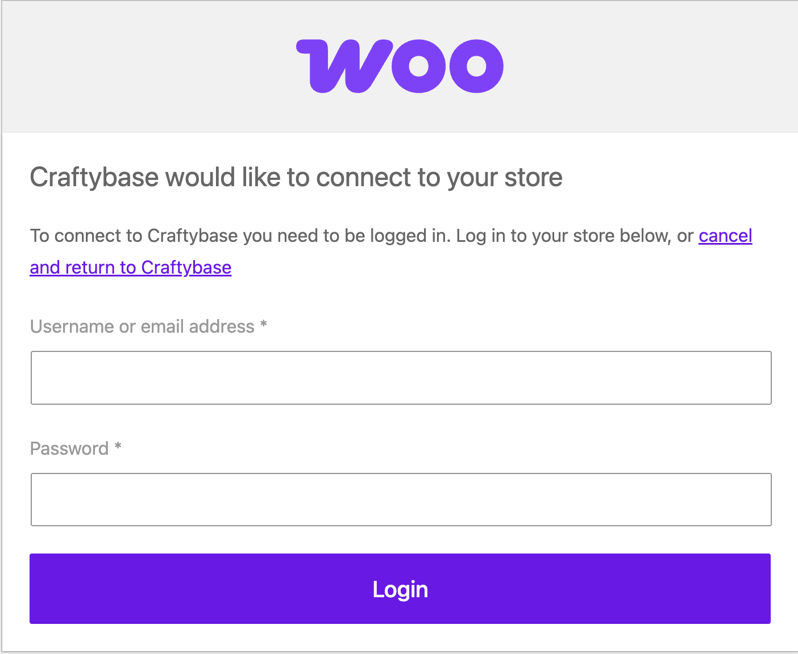The width and height of the screenshot is (798, 654).
Task: Click the "W" letter of Woo logo
Action: tap(344, 66)
